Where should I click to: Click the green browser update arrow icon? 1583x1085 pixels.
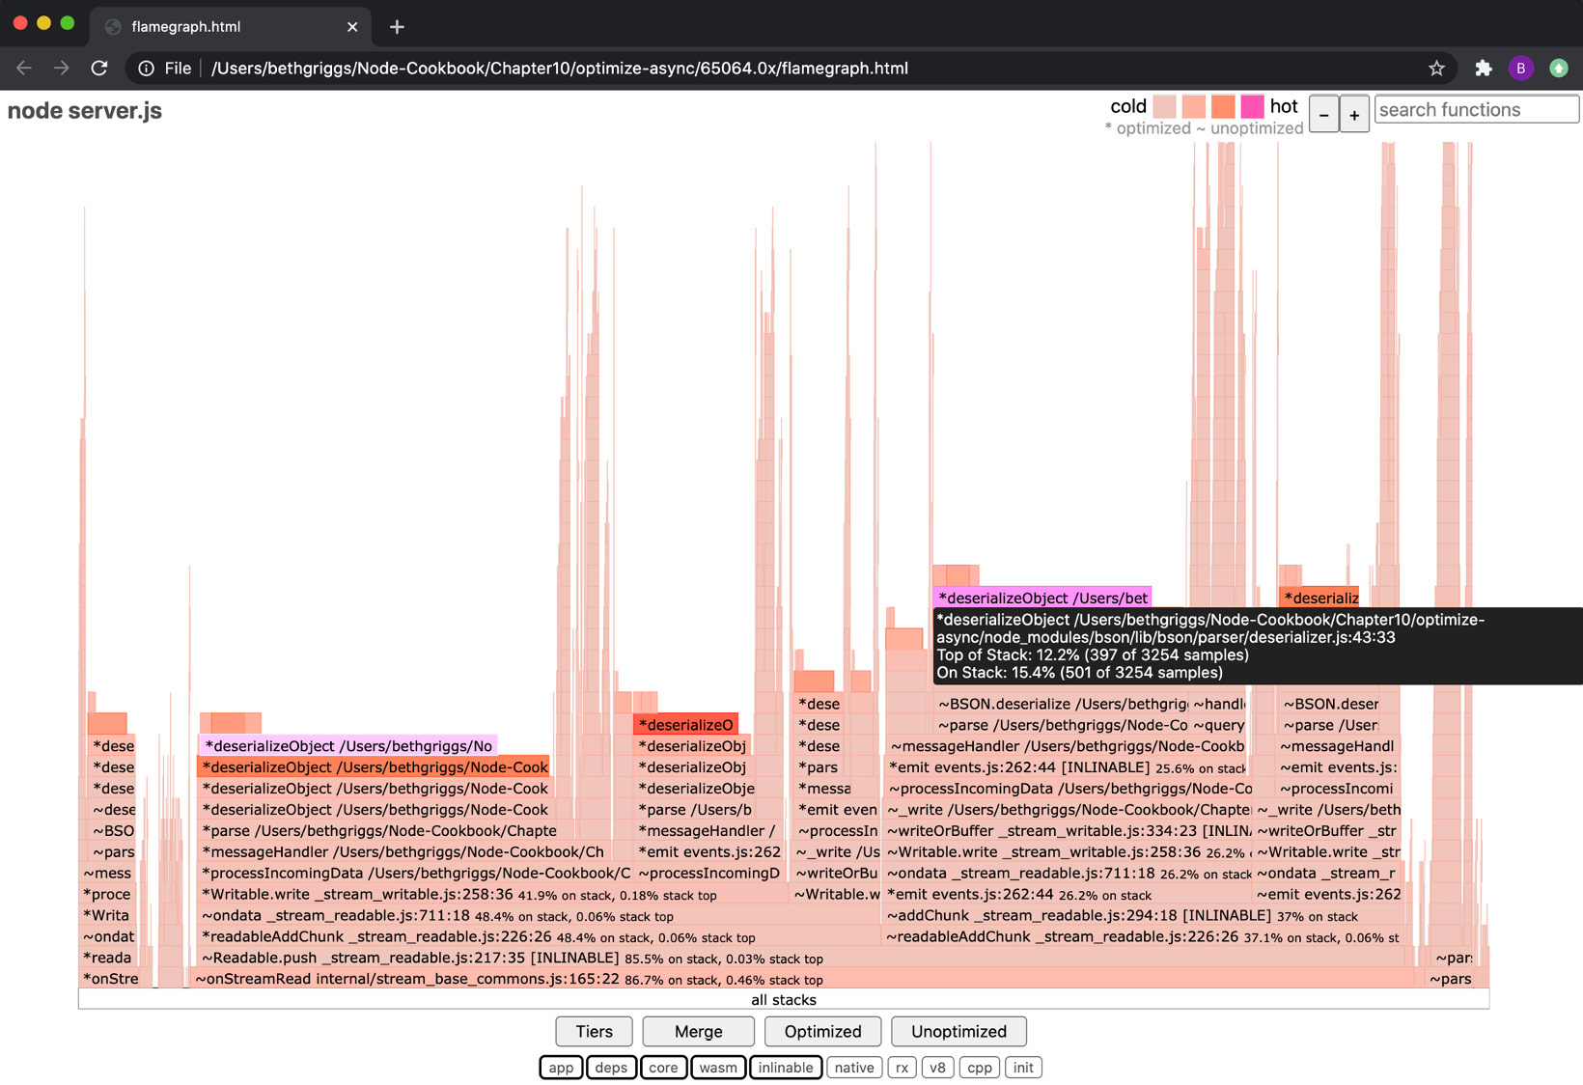click(x=1559, y=68)
